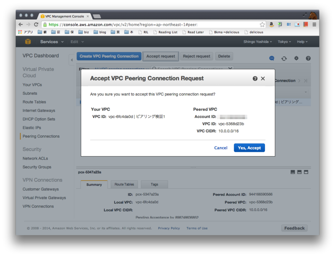Open Virtual Private Gateways in sidebar
This screenshot has width=335, height=257.
pos(44,198)
